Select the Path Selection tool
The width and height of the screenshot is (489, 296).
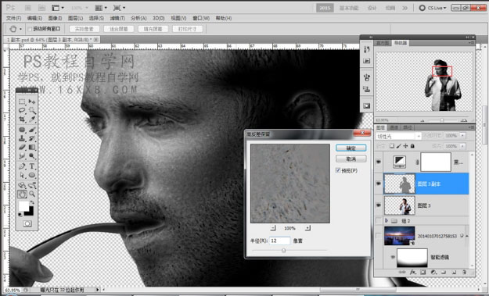[x=22, y=175]
